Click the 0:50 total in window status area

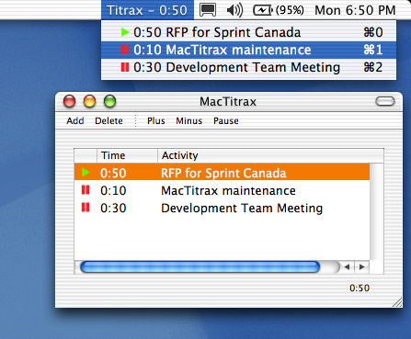(360, 288)
